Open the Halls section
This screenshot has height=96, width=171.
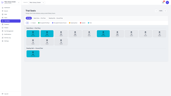click(x=11, y=14)
